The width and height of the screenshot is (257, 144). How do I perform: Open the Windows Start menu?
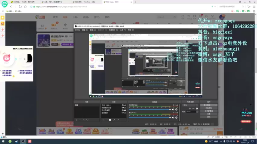[x=3, y=141]
